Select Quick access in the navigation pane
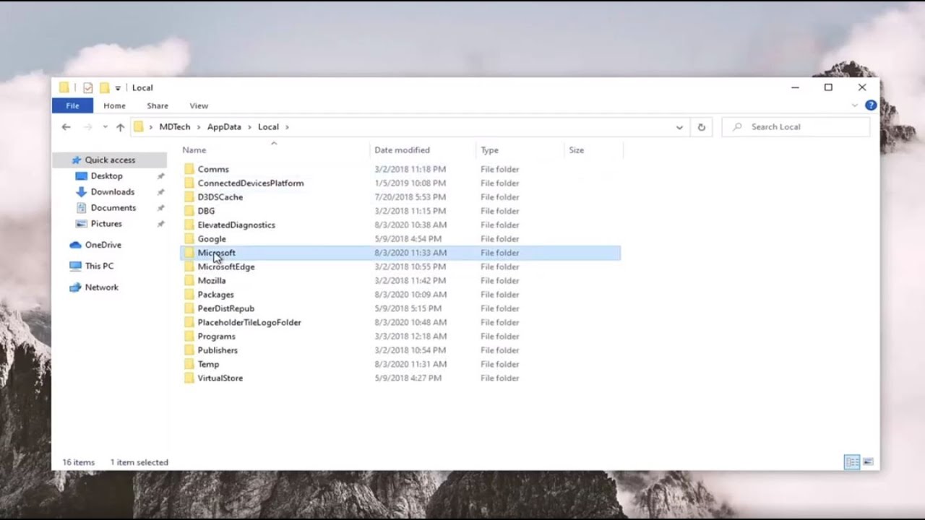This screenshot has width=925, height=520. pyautogui.click(x=110, y=160)
